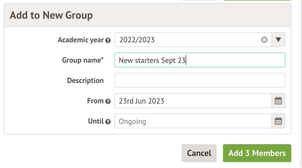
Task: Click the Academic year help question-mark icon
Action: [108, 40]
